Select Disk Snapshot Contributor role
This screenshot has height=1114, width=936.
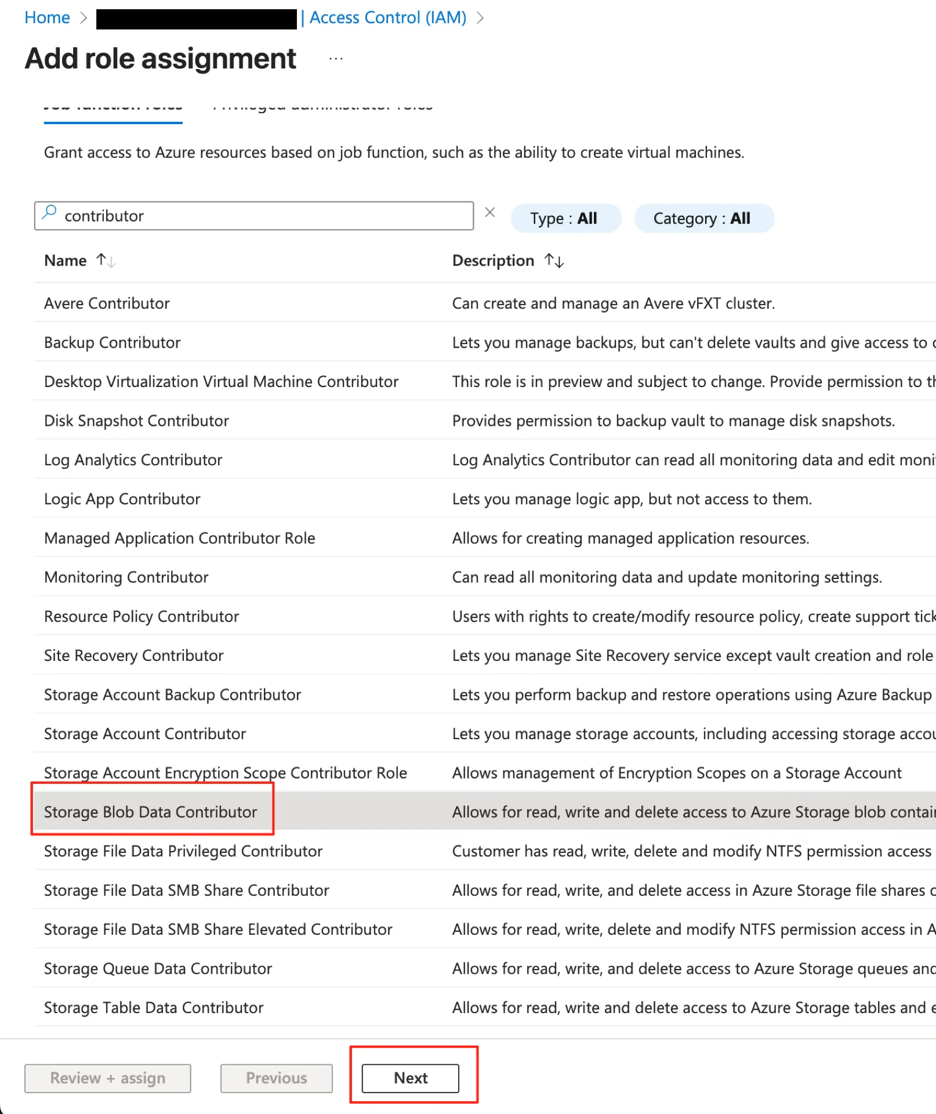136,421
